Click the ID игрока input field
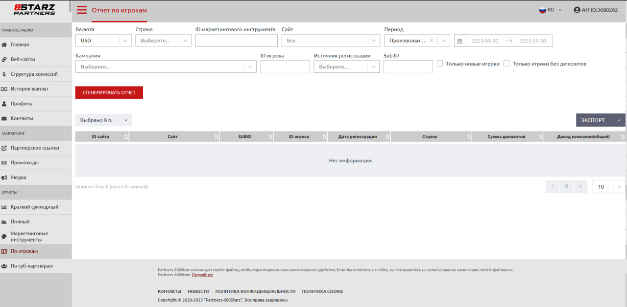The image size is (627, 307). pos(285,67)
